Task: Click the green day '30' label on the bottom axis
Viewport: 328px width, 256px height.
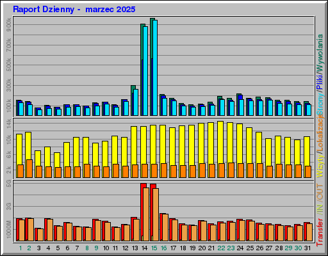Action: (x=298, y=248)
